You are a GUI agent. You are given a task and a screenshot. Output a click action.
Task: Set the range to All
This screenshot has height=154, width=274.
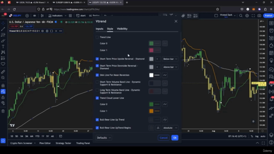click(52, 136)
